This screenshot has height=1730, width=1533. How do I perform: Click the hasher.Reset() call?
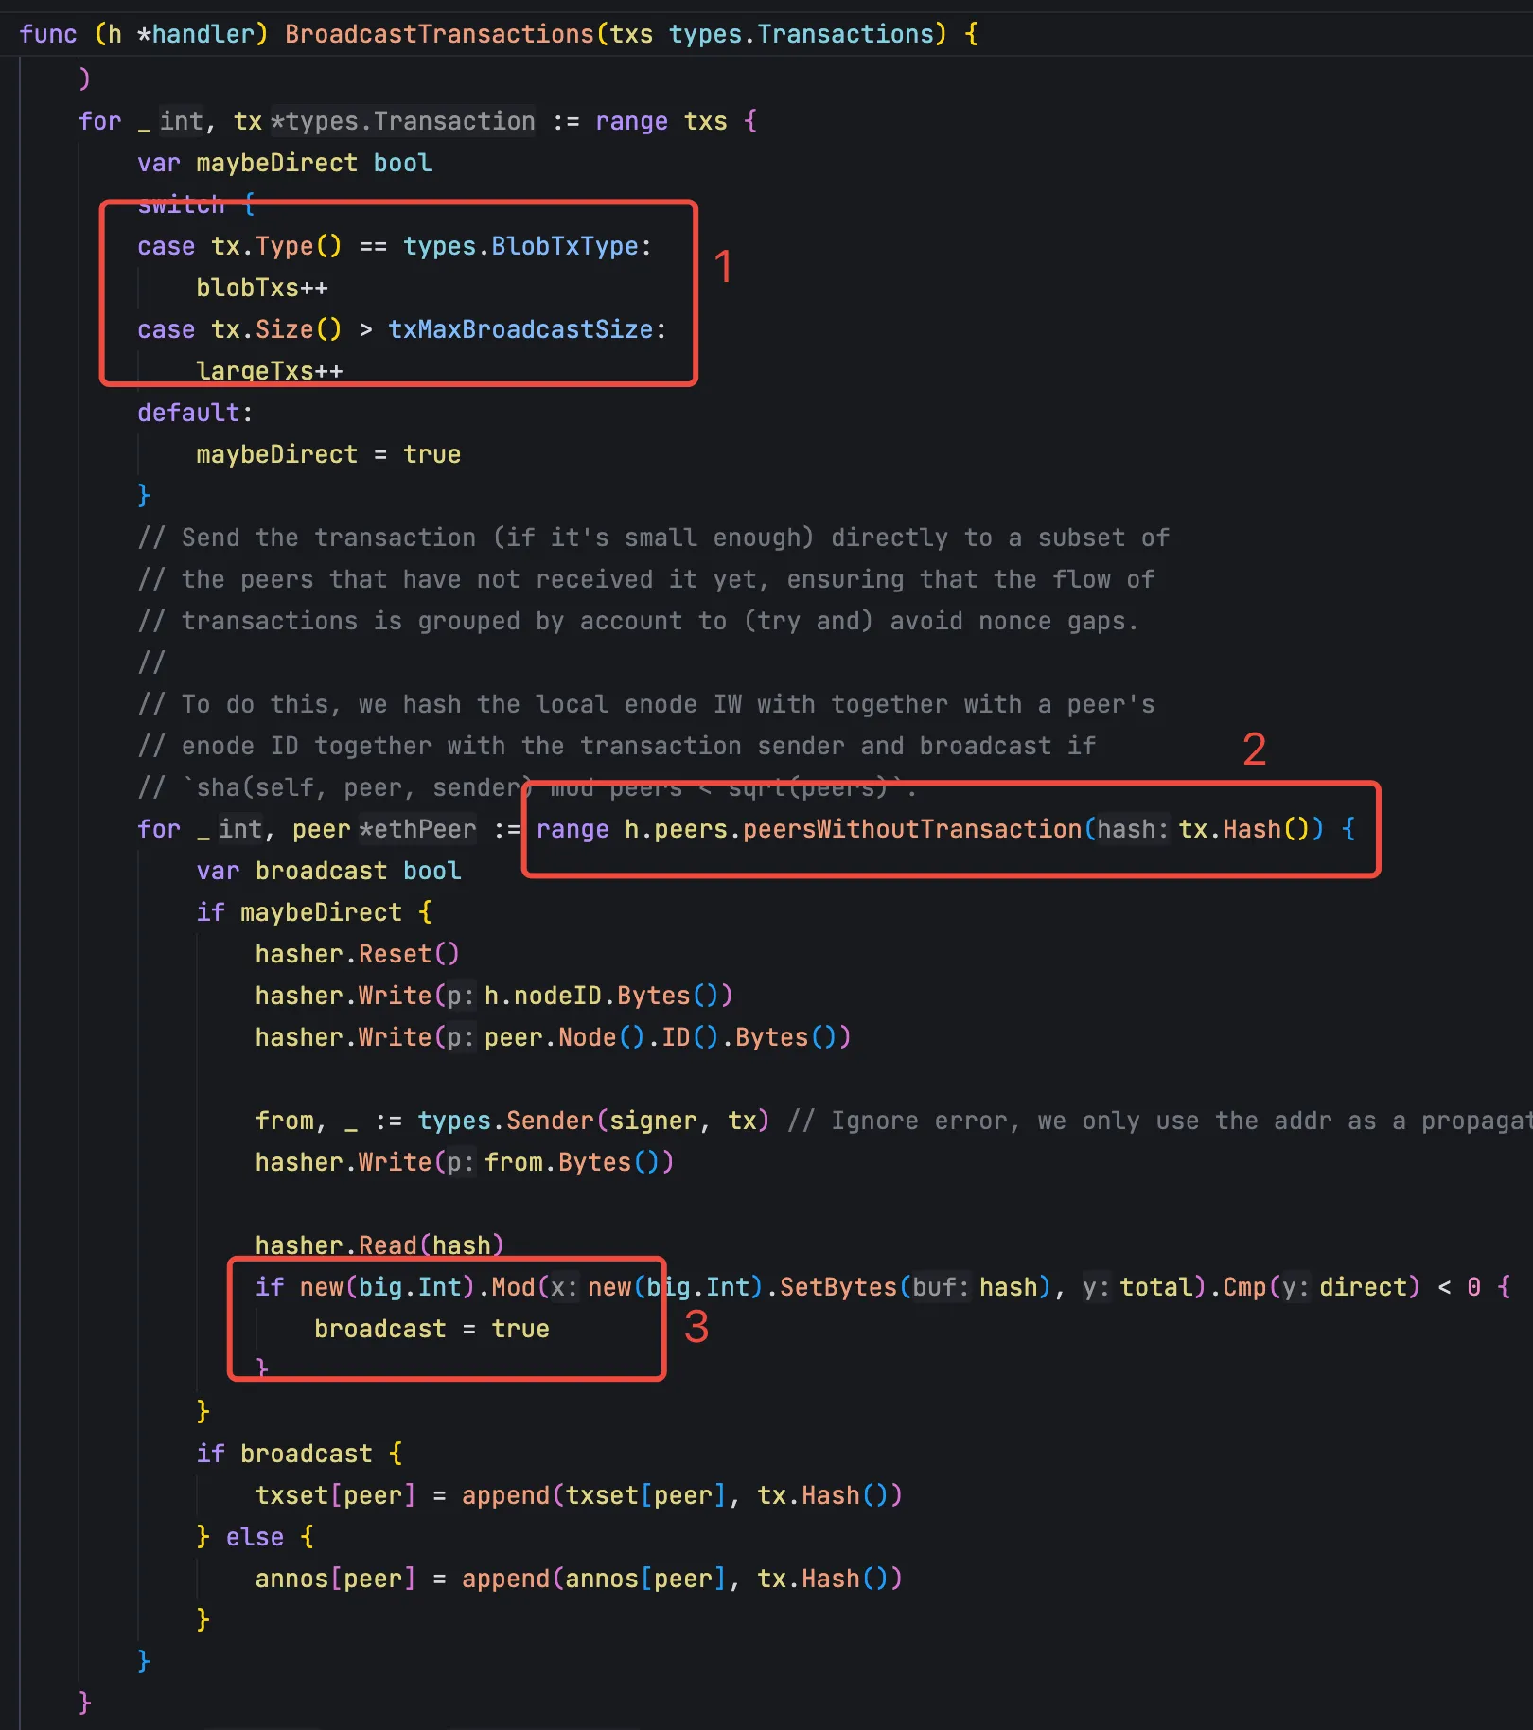click(357, 954)
